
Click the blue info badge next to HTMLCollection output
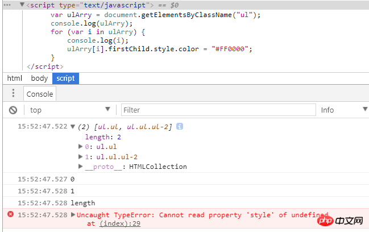pyautogui.click(x=180, y=126)
